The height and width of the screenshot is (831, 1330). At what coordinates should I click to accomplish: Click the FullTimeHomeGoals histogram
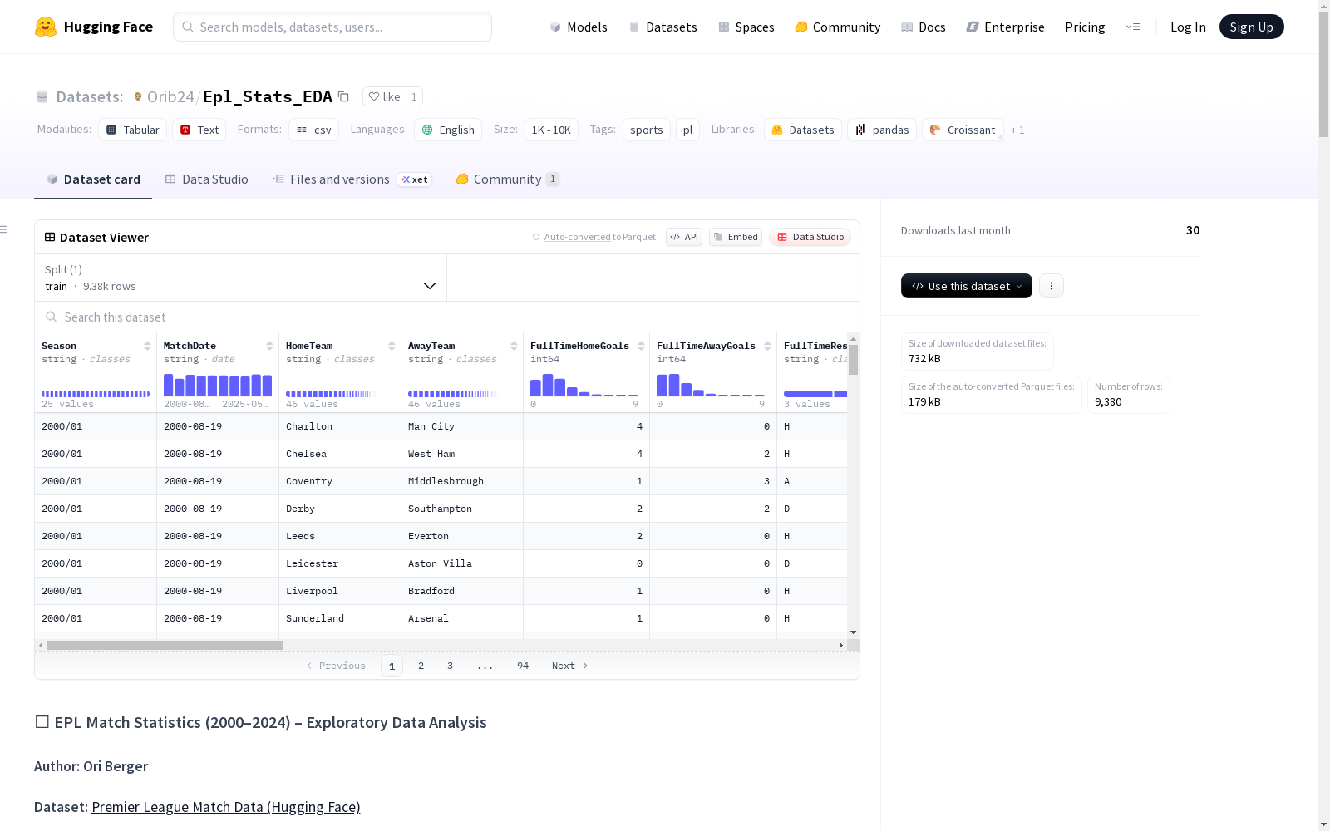[584, 385]
